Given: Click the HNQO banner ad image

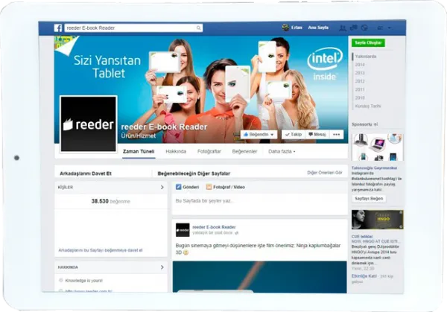Looking at the screenshot, I should click(378, 220).
